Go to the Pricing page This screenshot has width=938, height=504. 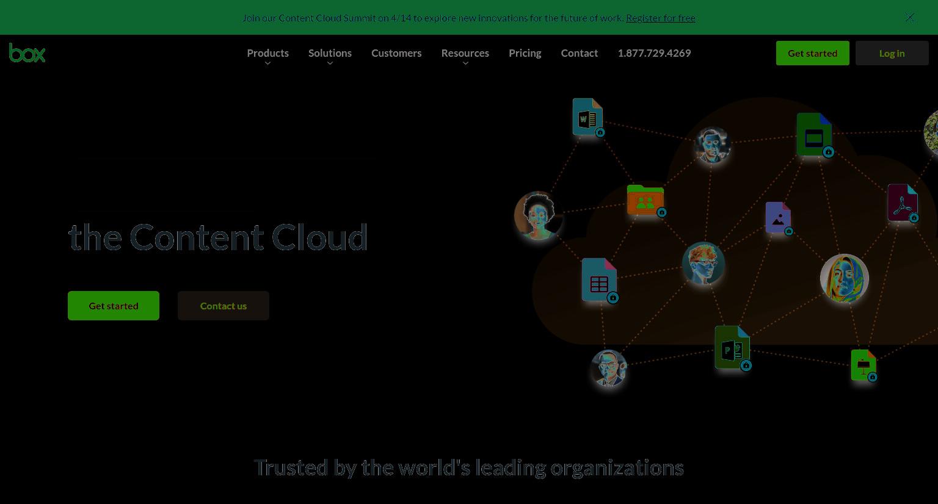pyautogui.click(x=525, y=53)
